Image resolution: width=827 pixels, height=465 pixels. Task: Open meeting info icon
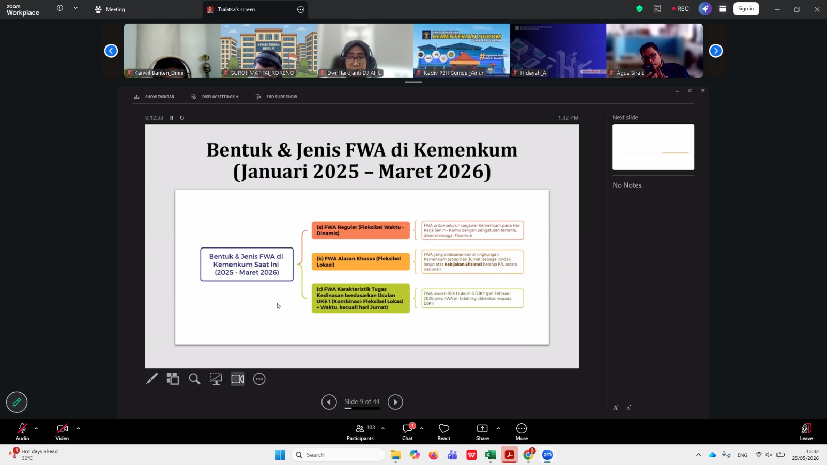click(x=60, y=8)
